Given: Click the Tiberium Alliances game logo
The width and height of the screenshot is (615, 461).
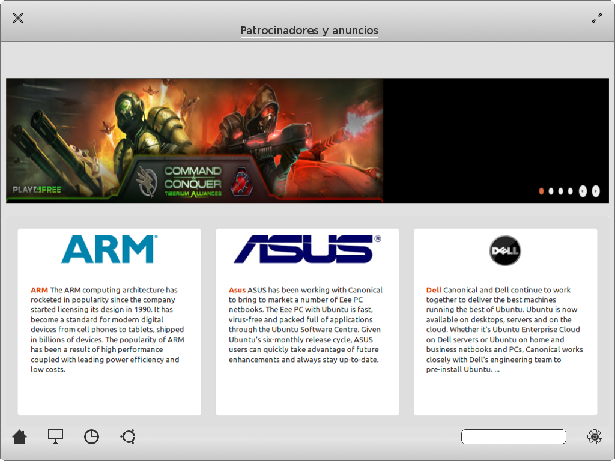Looking at the screenshot, I should [193, 182].
